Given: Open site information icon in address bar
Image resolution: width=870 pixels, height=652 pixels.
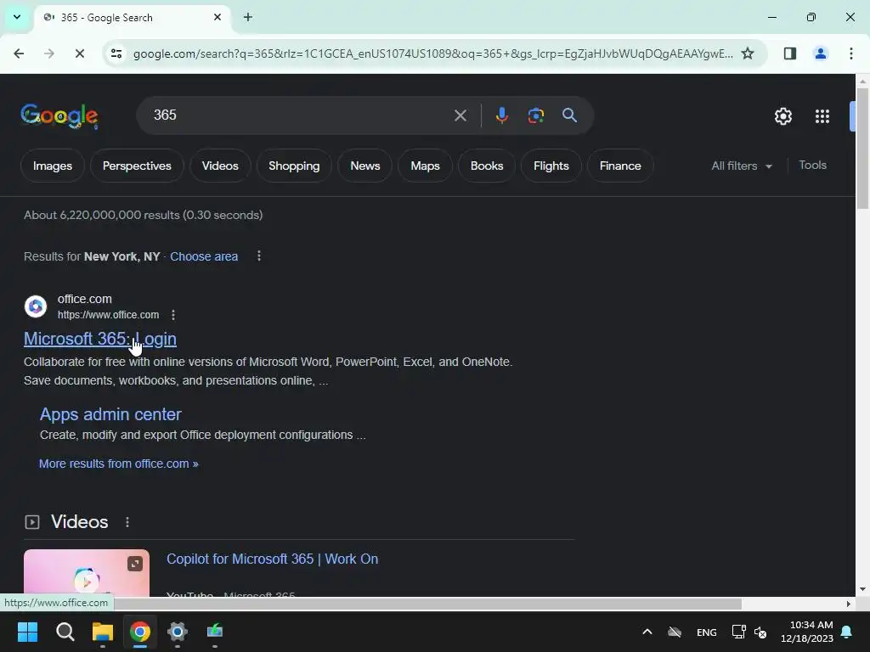Looking at the screenshot, I should (116, 53).
